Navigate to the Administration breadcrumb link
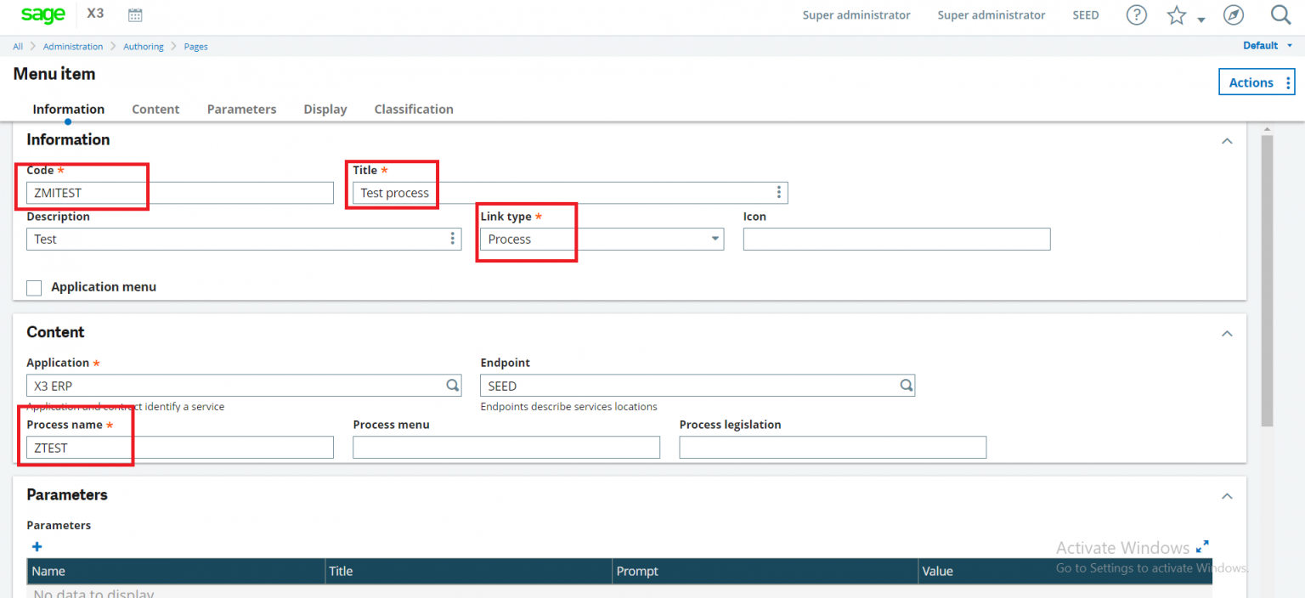Viewport: 1305px width, 598px height. click(73, 46)
